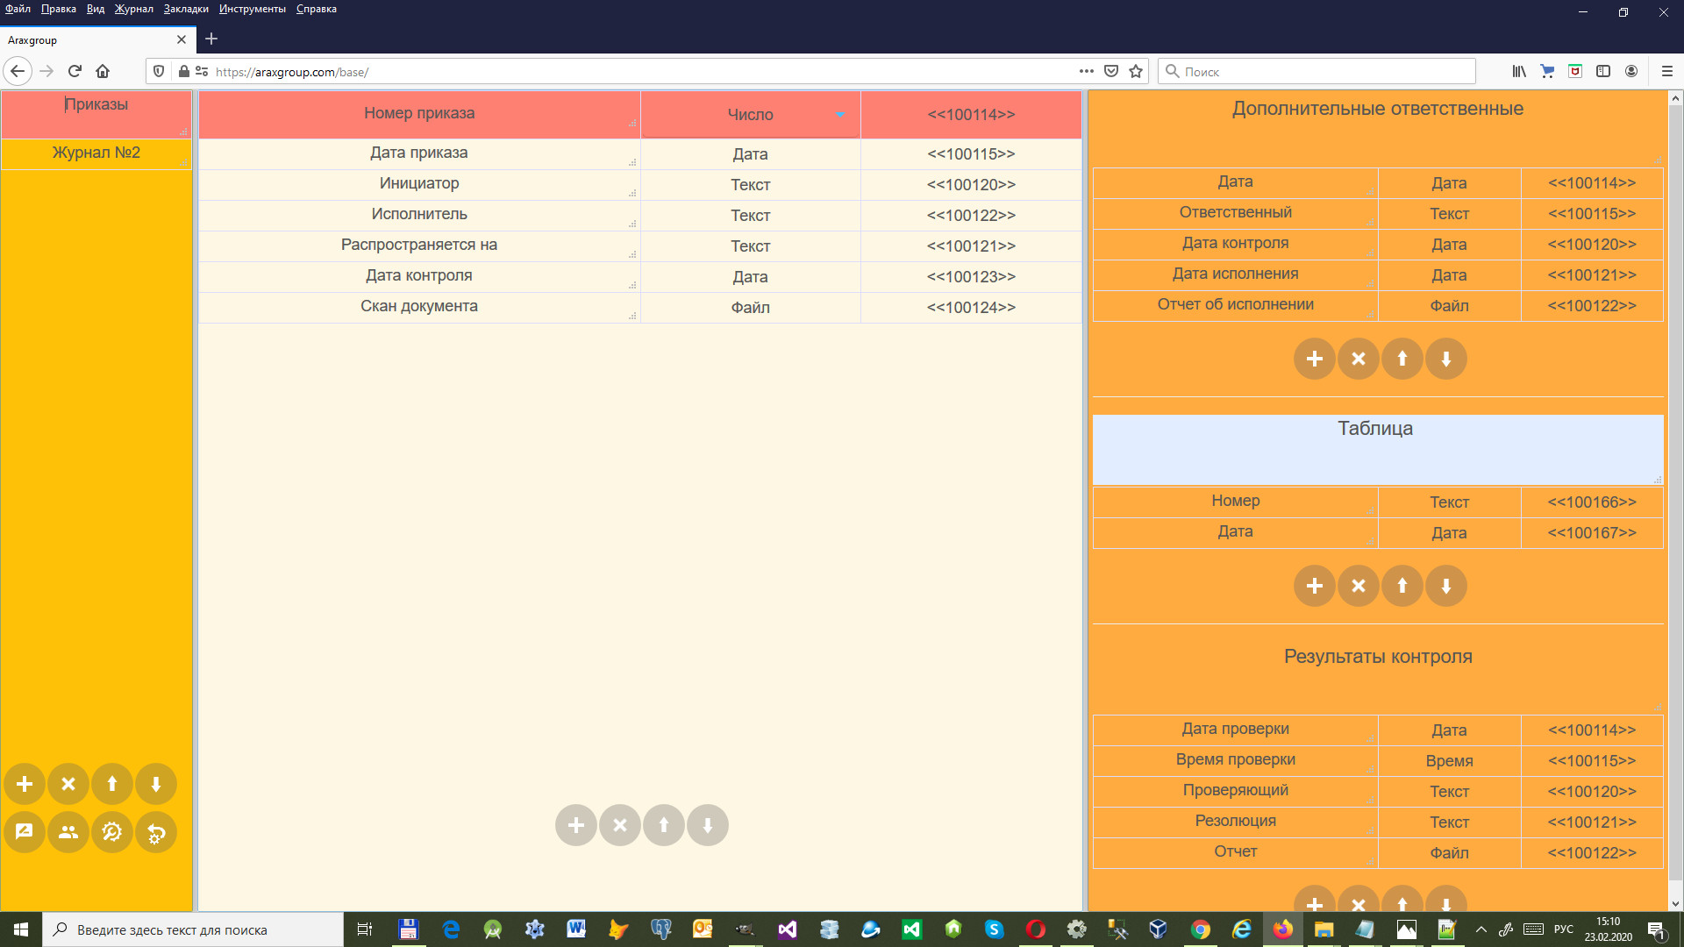Click the comment edit icon in the left sidebar

coord(25,832)
